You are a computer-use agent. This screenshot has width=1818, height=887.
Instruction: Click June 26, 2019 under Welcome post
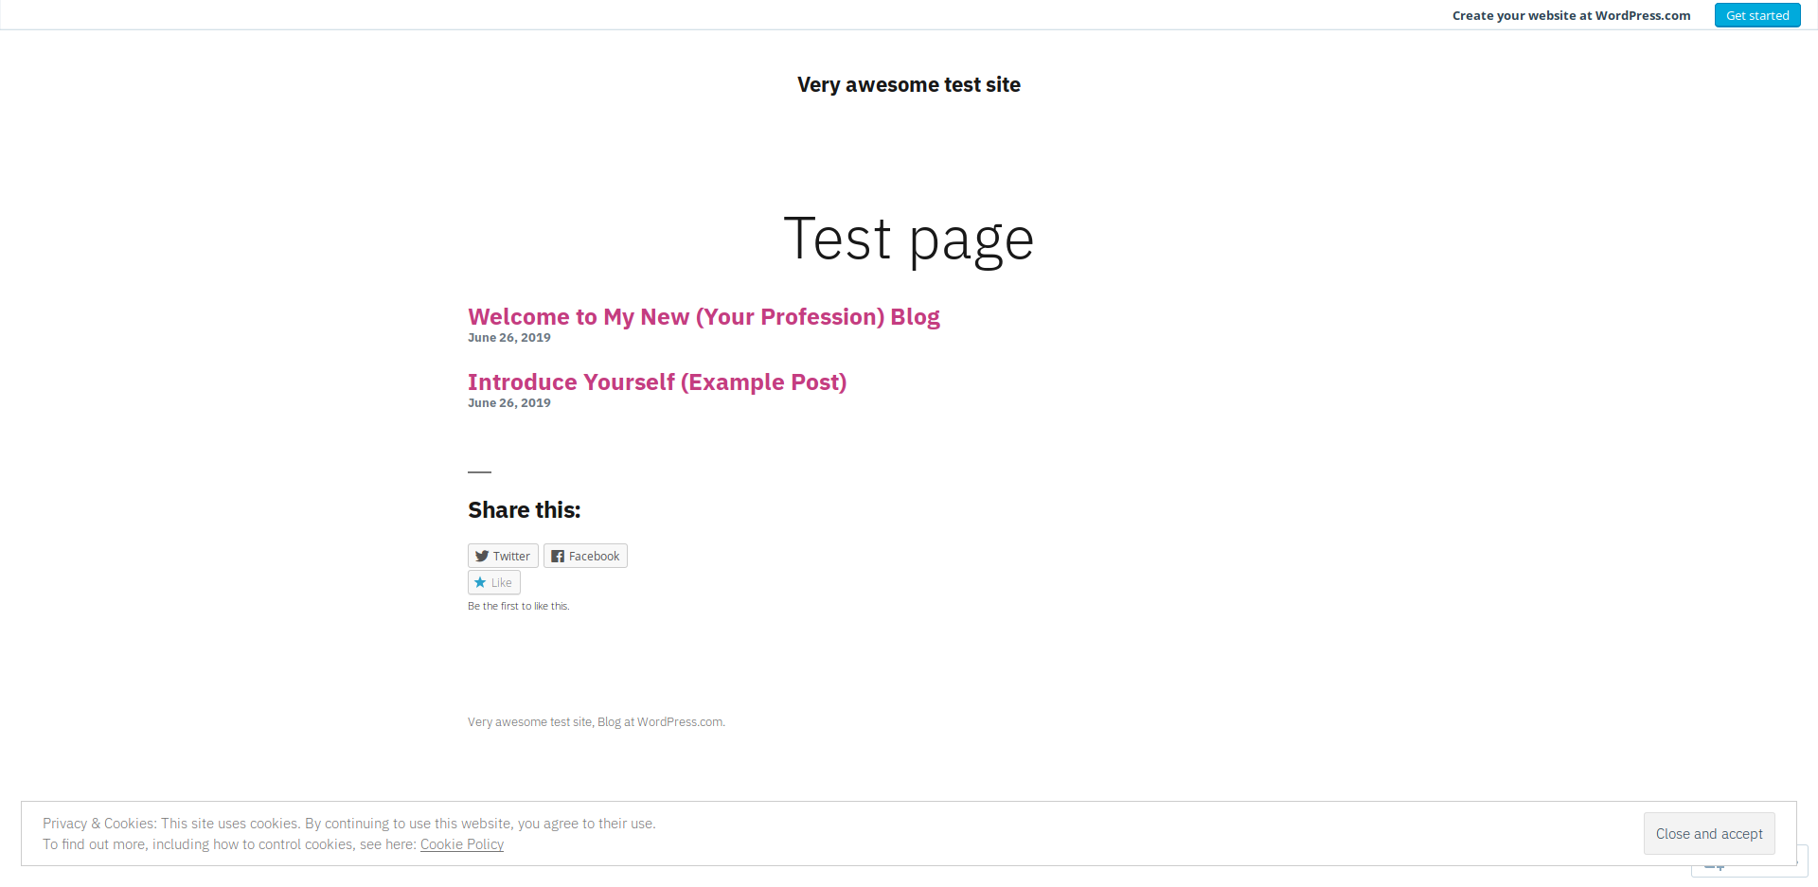[508, 337]
